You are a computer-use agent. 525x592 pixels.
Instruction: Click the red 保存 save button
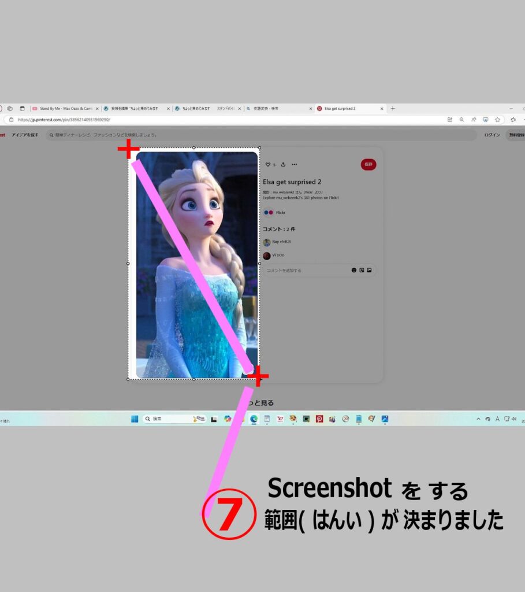(x=368, y=165)
